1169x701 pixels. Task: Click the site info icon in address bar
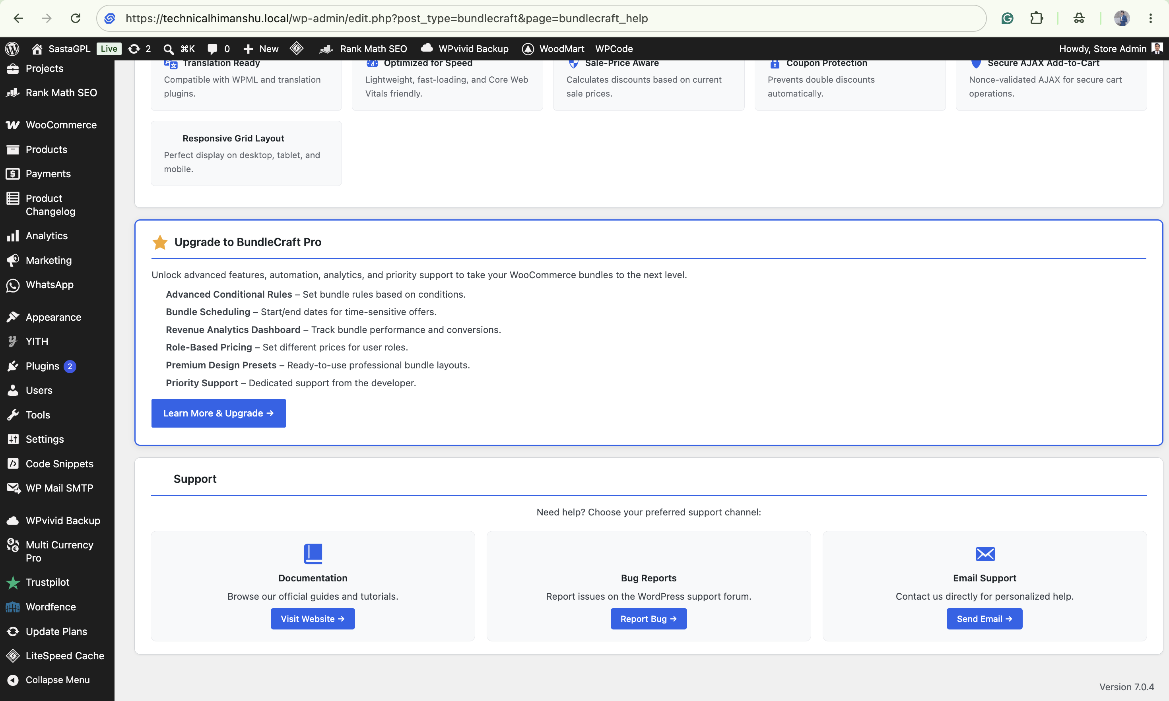click(110, 18)
